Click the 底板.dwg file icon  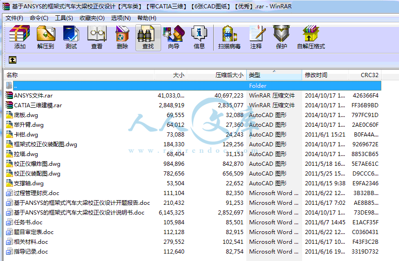pyautogui.click(x=9, y=115)
